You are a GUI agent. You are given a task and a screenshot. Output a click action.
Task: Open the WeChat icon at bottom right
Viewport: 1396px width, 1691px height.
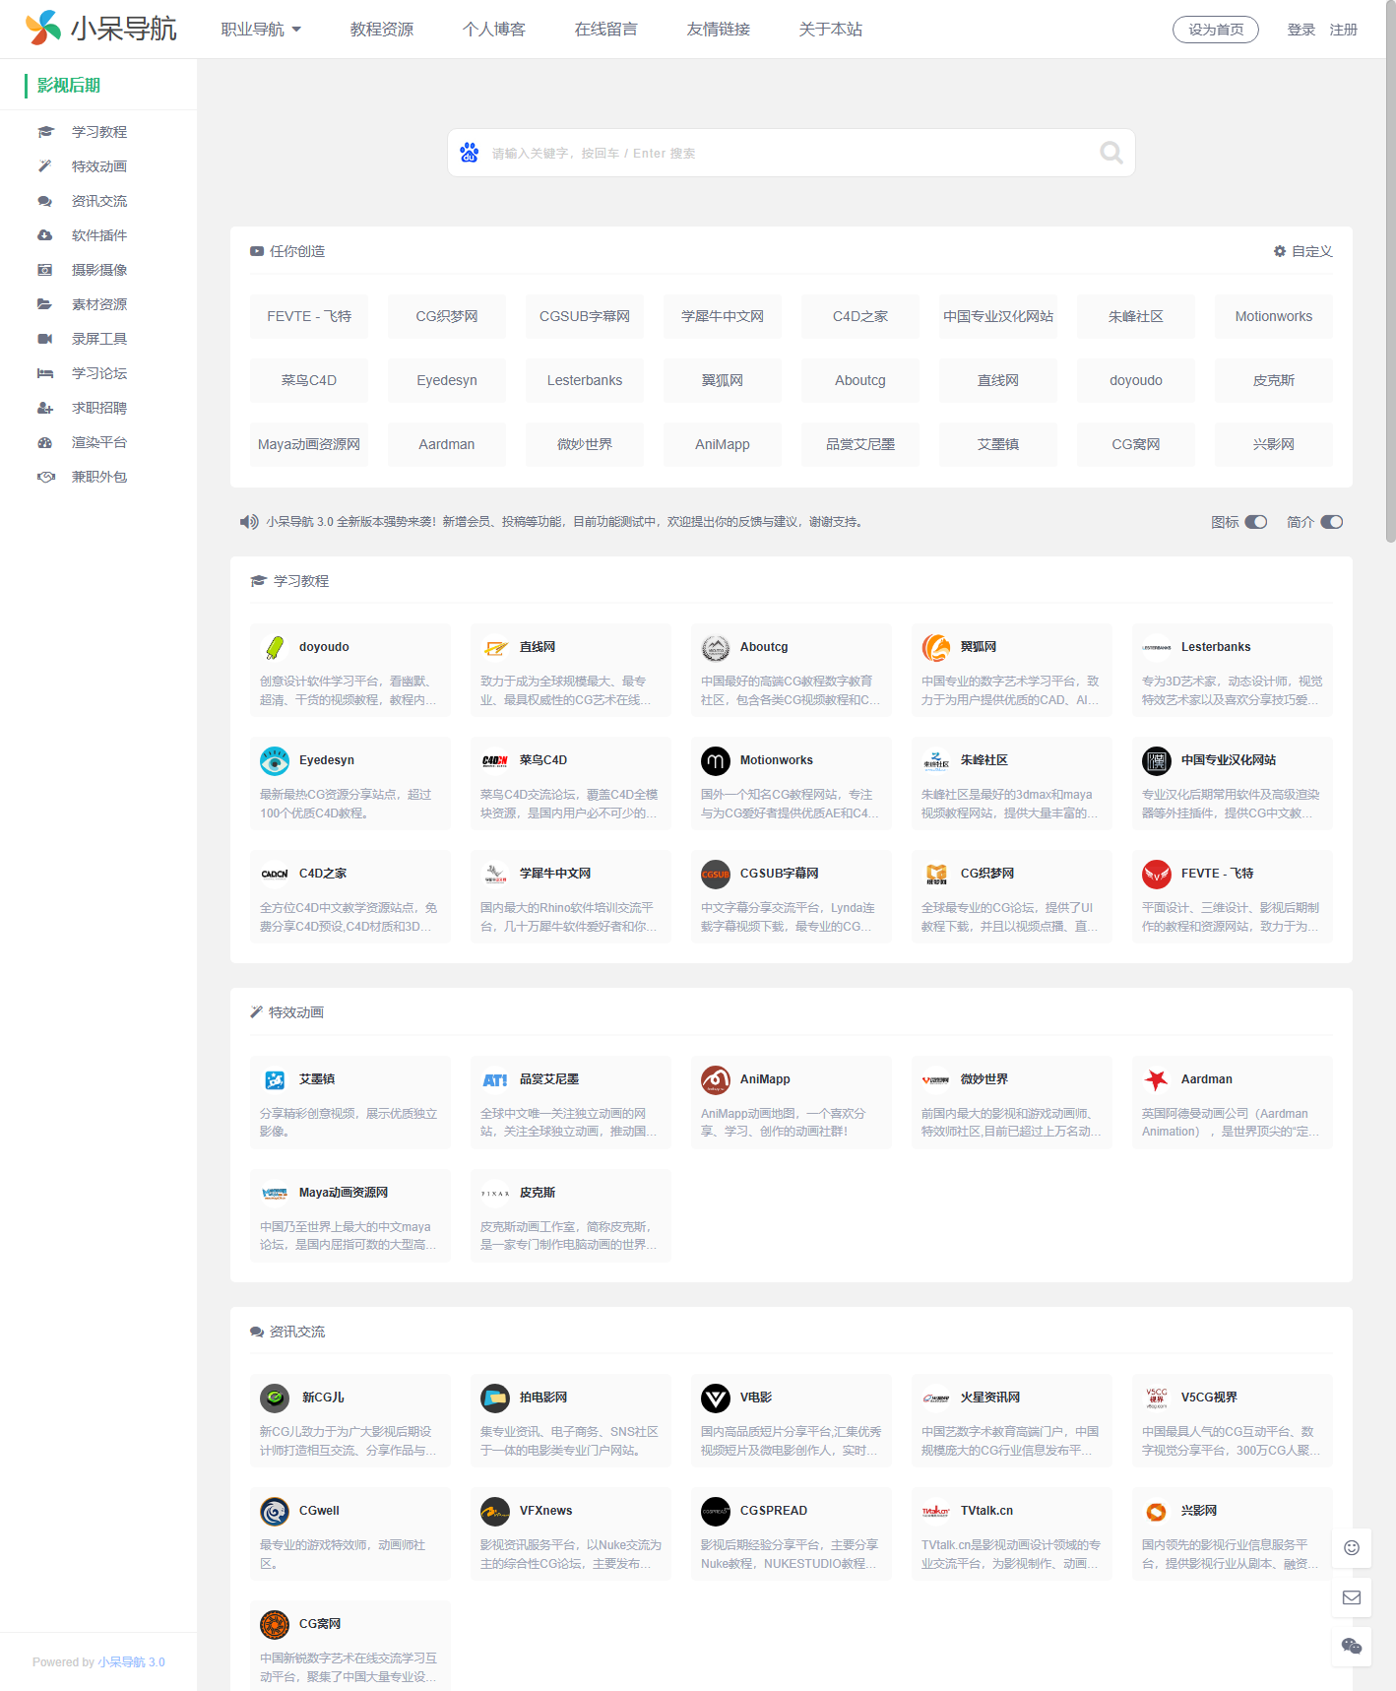[x=1352, y=1646]
